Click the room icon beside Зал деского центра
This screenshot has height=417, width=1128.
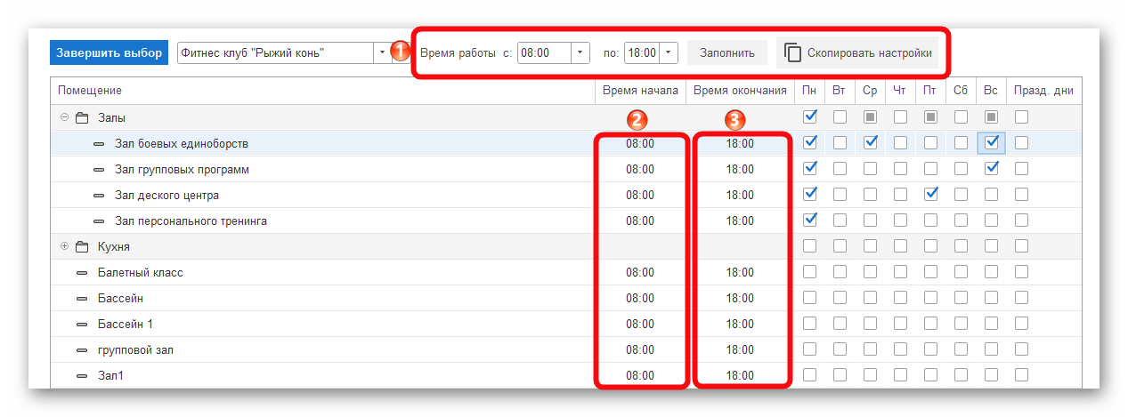pos(99,196)
